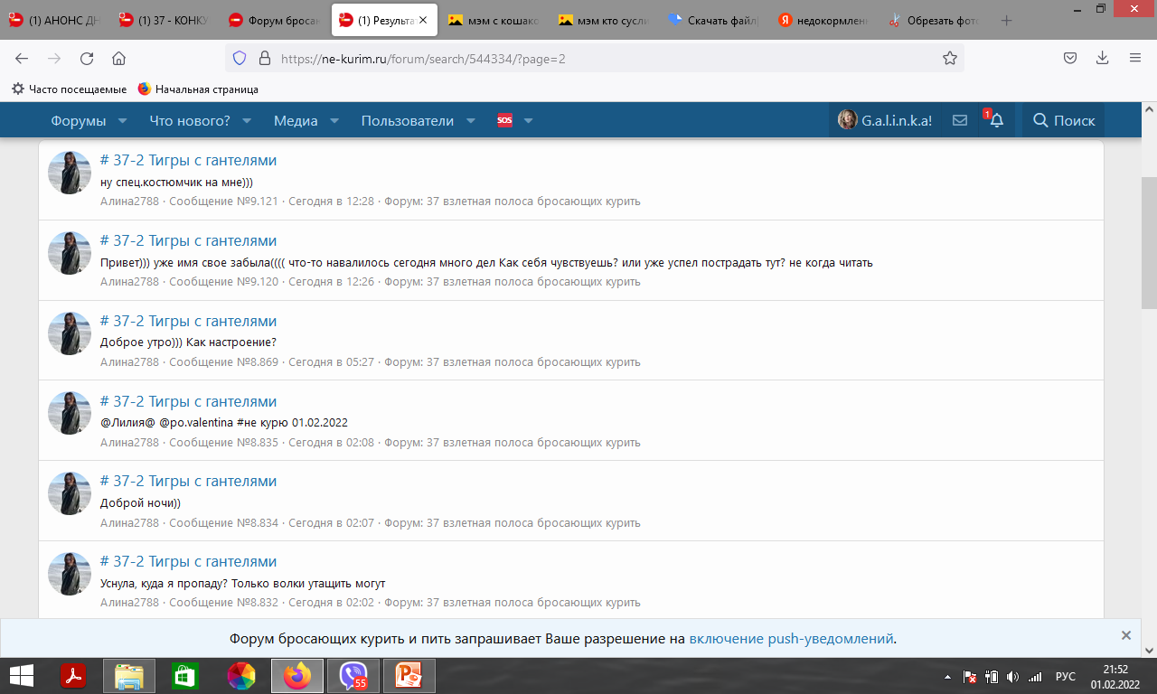Viewport: 1157px width, 694px height.
Task: Open the Пользователи navigation item
Action: (408, 120)
